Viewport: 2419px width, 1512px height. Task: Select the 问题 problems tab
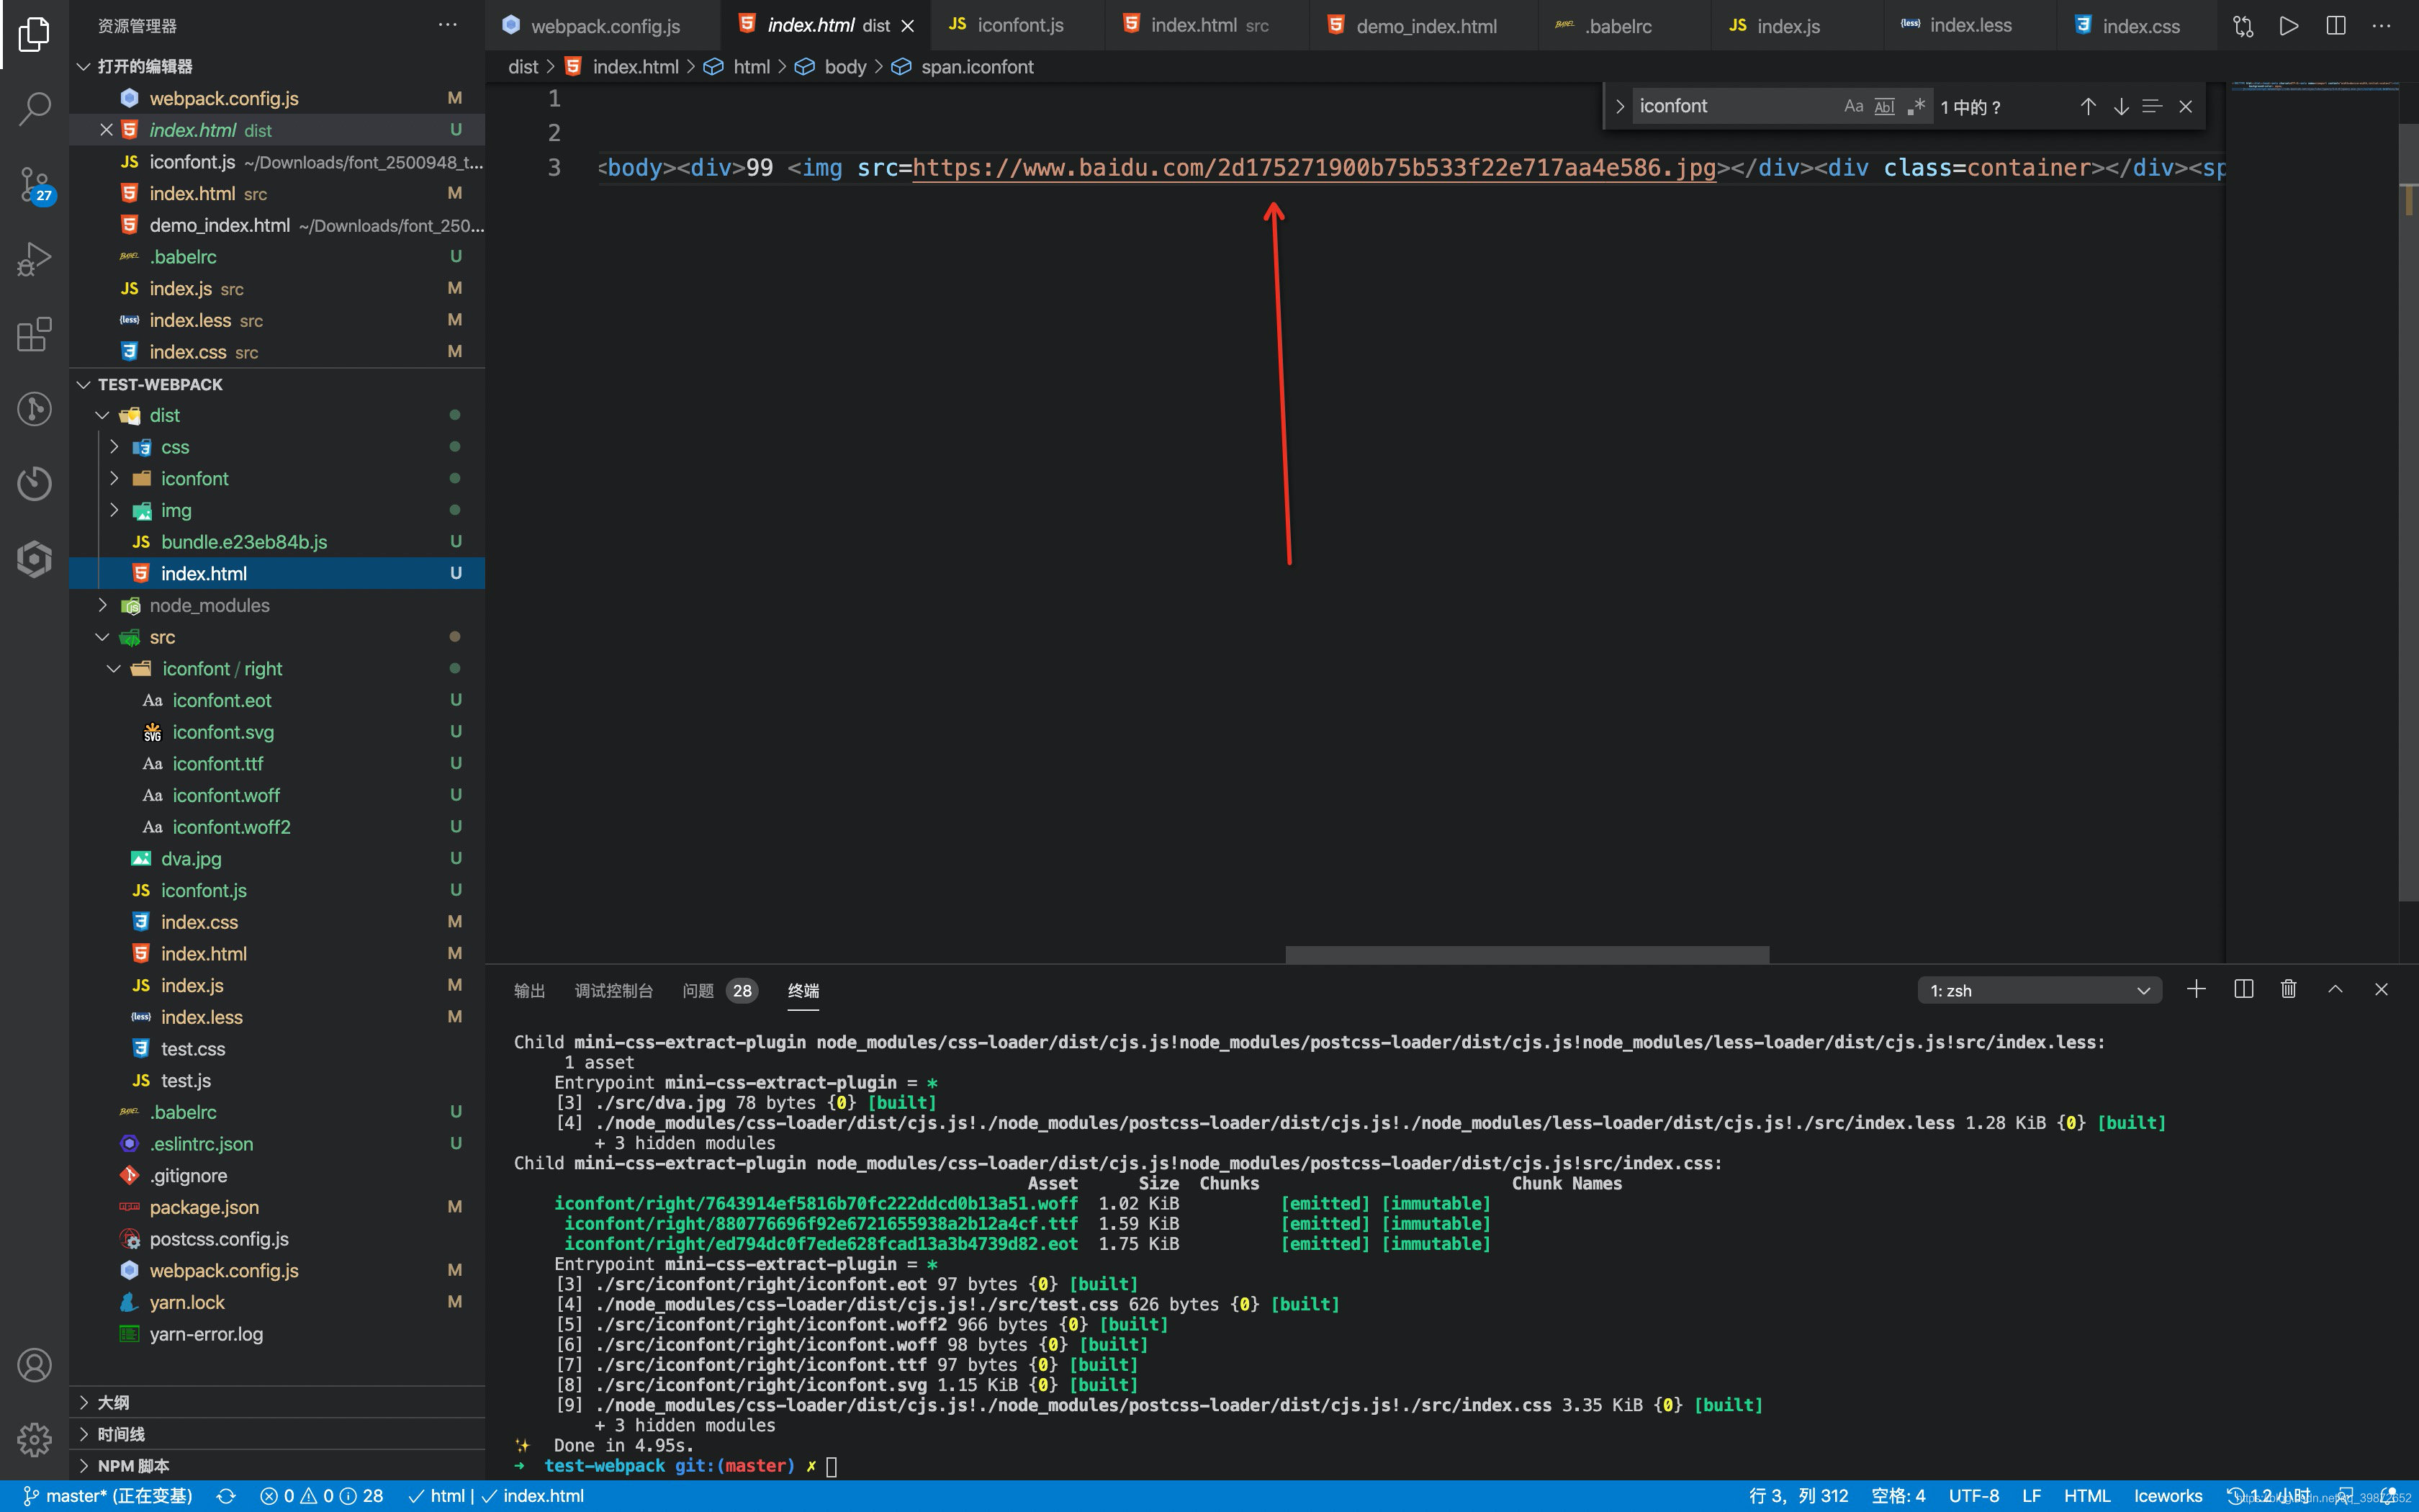(697, 989)
